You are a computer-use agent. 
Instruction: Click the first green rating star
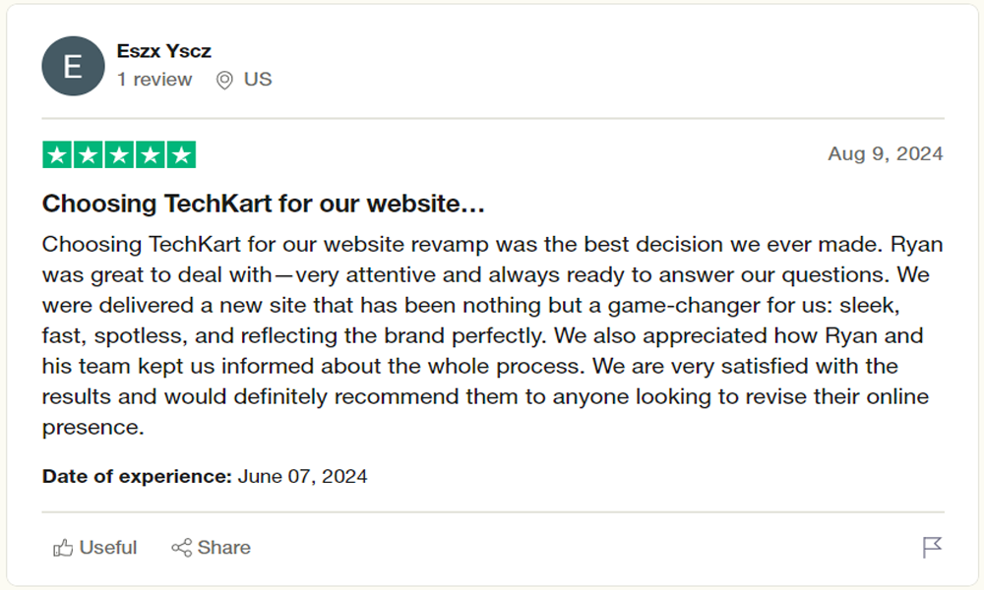57,154
